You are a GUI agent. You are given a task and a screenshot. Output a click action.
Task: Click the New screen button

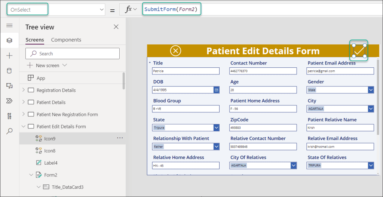pyautogui.click(x=47, y=66)
